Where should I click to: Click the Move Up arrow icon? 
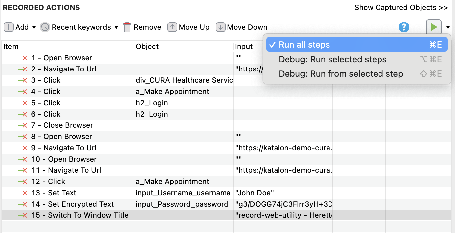[172, 27]
